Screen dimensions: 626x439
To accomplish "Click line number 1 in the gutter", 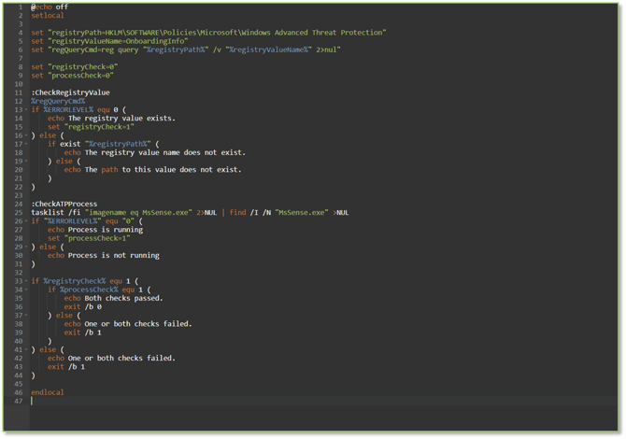I will click(18, 7).
